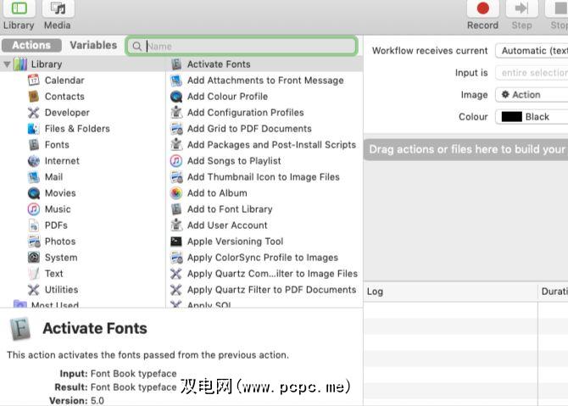Select the Music category icon
Viewport: 568px width, 406px height.
pyautogui.click(x=34, y=209)
